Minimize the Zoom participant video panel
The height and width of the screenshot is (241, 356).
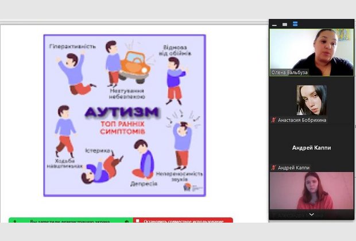[x=274, y=25]
